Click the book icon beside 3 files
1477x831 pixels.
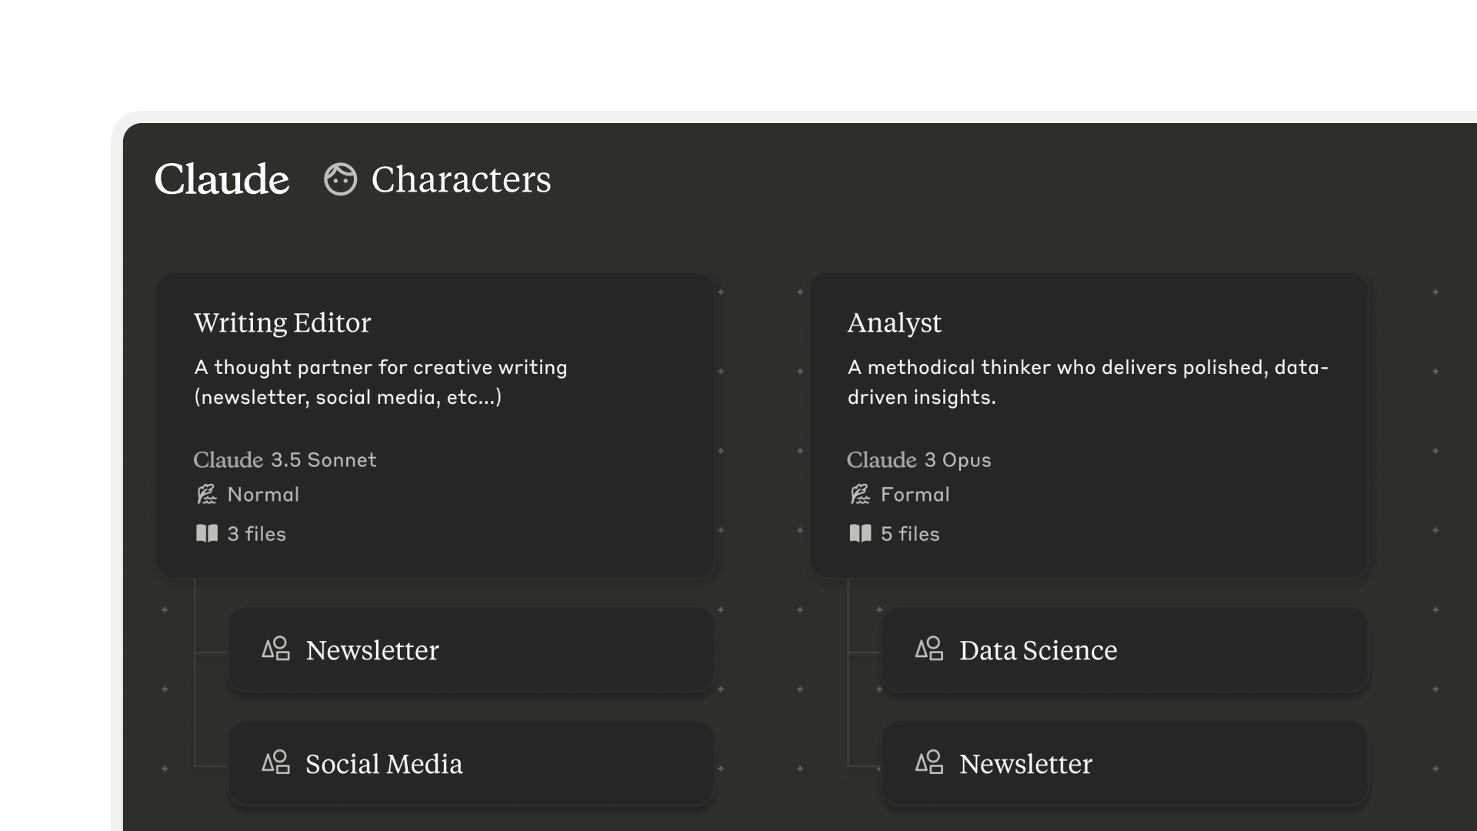207,533
